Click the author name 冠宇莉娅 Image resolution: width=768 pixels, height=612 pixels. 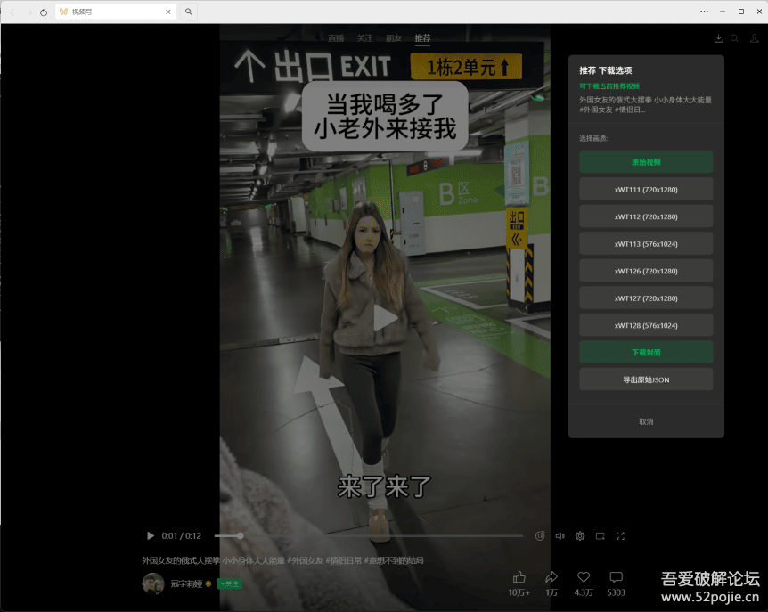pyautogui.click(x=186, y=583)
